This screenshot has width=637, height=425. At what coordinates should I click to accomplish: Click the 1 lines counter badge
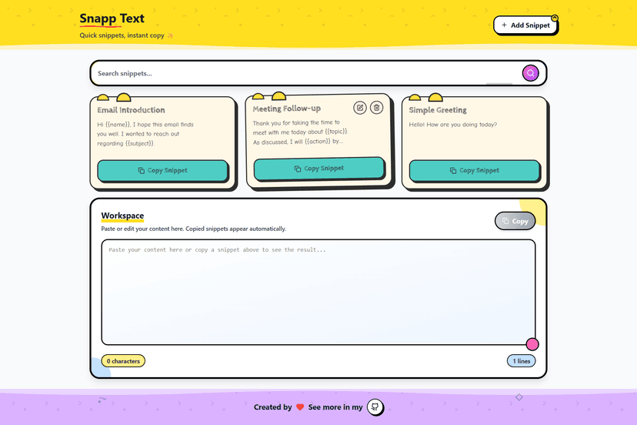click(522, 361)
